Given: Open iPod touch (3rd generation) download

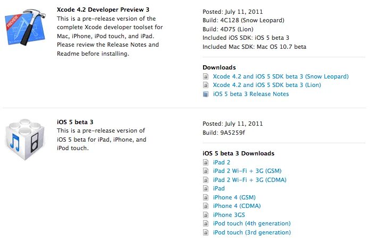Looking at the screenshot, I should point(251,232).
